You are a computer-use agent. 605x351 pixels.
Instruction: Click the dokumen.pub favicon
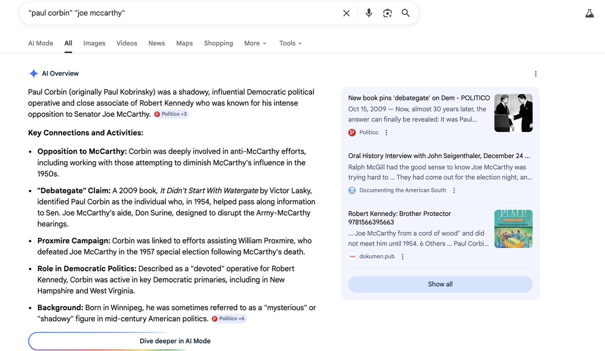[352, 257]
